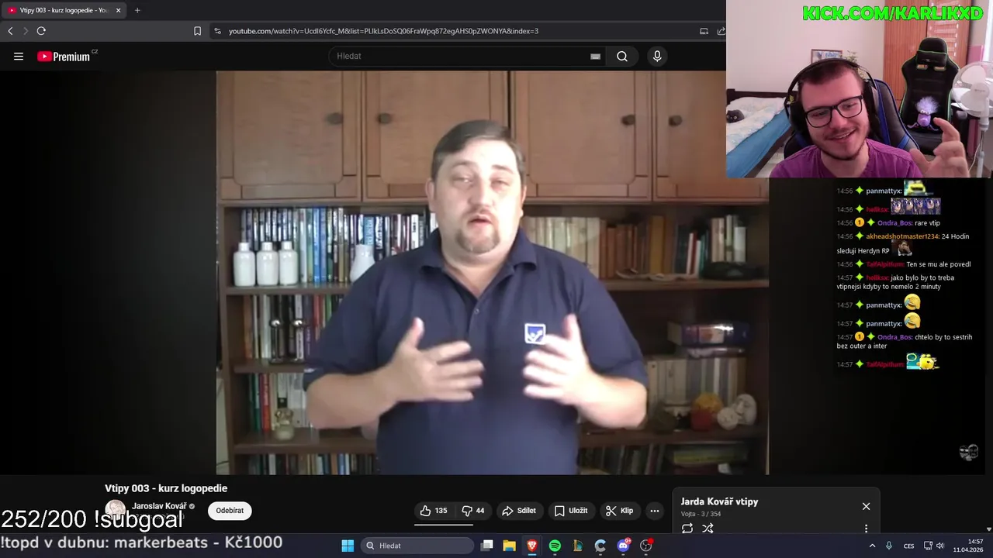Open the blue C app in taskbar
993x558 pixels.
tap(600, 546)
